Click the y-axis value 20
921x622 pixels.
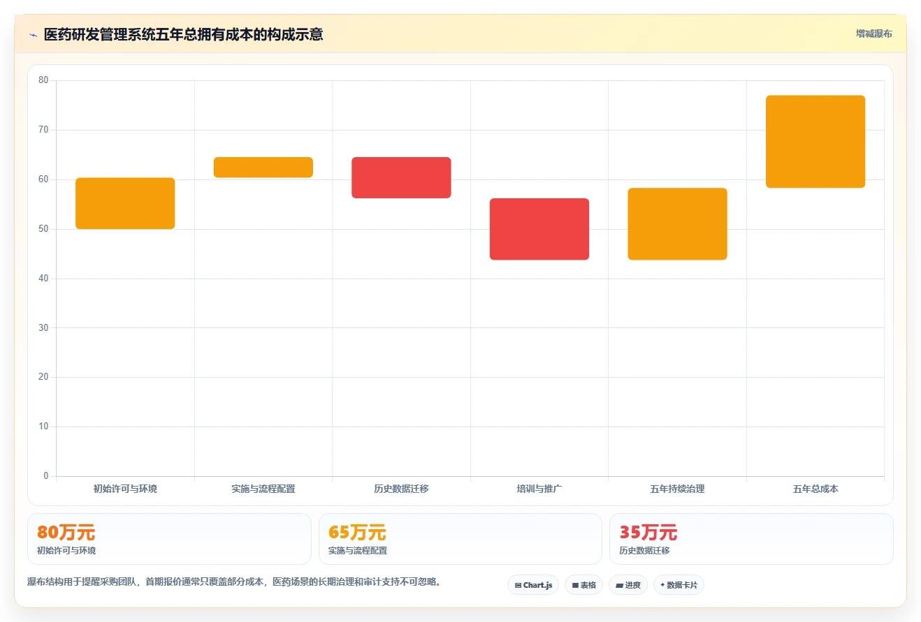pyautogui.click(x=43, y=377)
